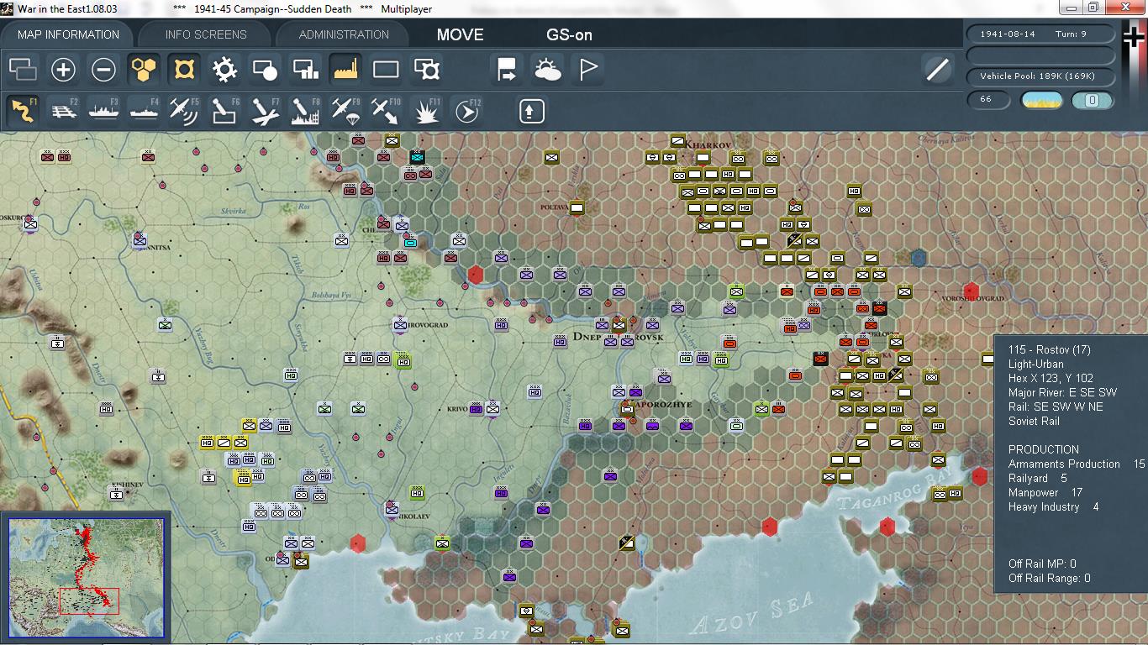Select the strategic bombing F8 mission
The width and height of the screenshot is (1148, 645).
(304, 110)
